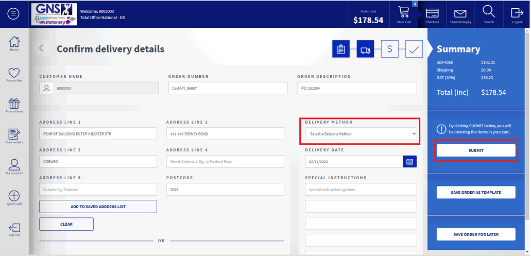
Task: Open View orders in sidebar
Action: click(14, 136)
